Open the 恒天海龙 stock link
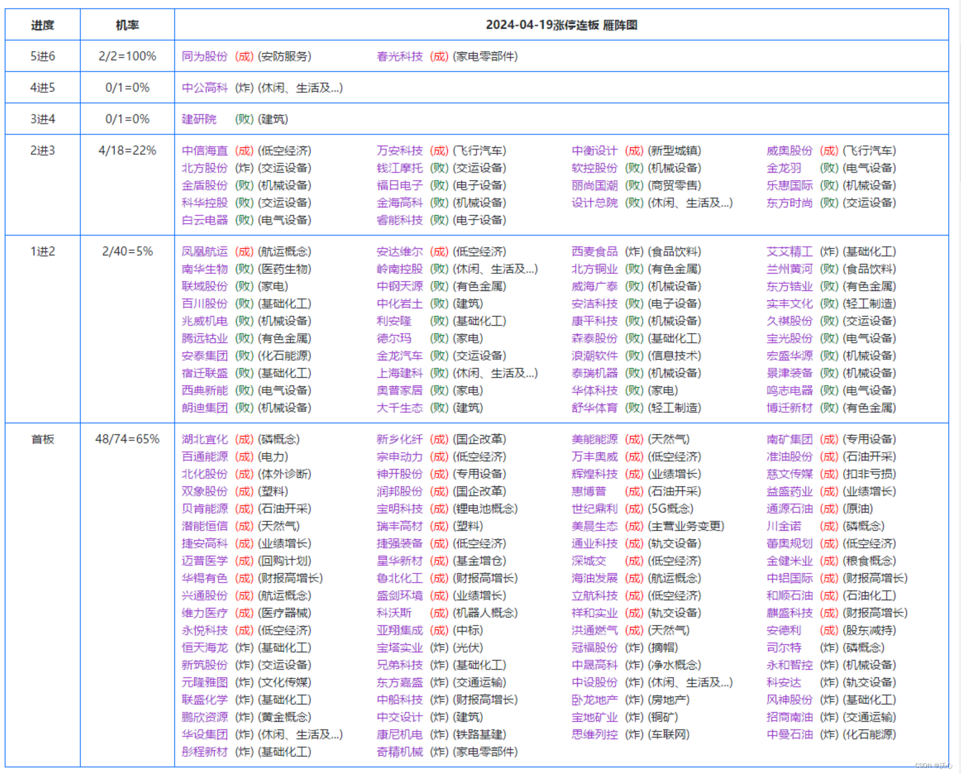 pyautogui.click(x=205, y=648)
